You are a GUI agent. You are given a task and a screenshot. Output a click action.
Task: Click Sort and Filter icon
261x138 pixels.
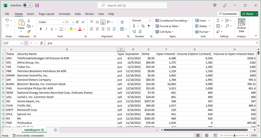click(227, 20)
